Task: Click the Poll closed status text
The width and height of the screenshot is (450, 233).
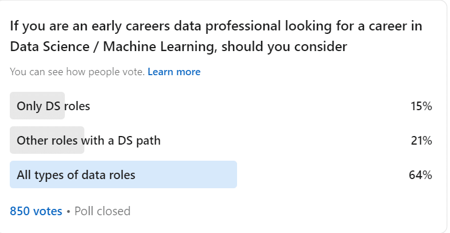Action: click(x=102, y=211)
